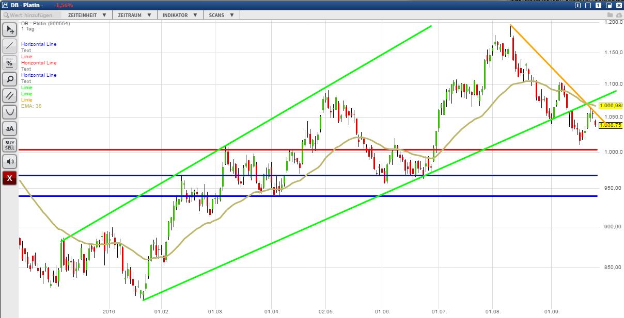Open the ZEITRAUM menu
The width and height of the screenshot is (624, 318).
tap(133, 15)
